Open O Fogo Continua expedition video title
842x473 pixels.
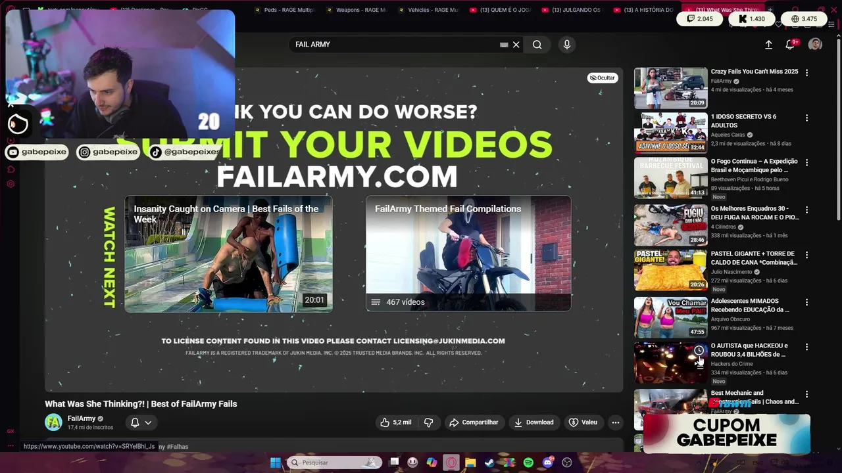tap(754, 166)
